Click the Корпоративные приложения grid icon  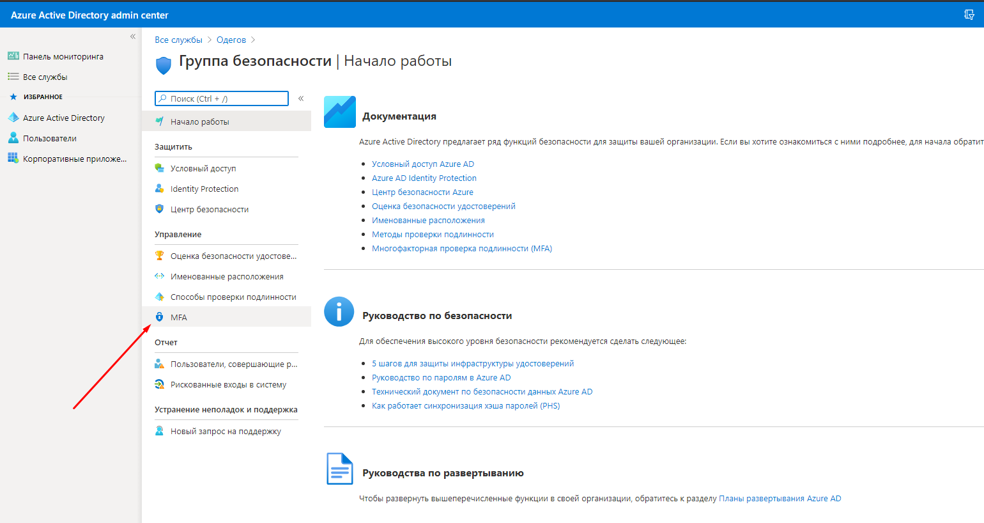tap(13, 159)
